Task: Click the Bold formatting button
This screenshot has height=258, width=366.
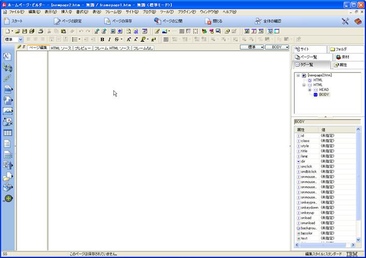Action: point(102,39)
